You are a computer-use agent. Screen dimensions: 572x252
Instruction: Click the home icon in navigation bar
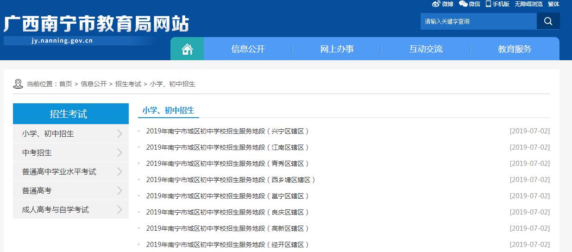point(187,49)
